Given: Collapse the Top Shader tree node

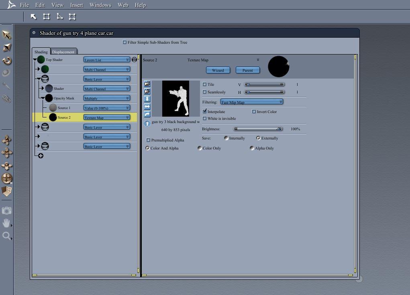Looking at the screenshot, I should 35,60.
